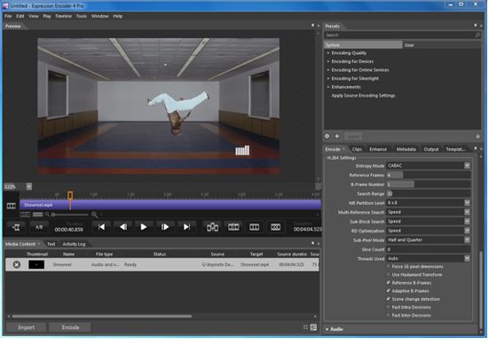The image size is (489, 345).
Task: Switch media list to thumbnail view icon
Action: pyautogui.click(x=305, y=327)
